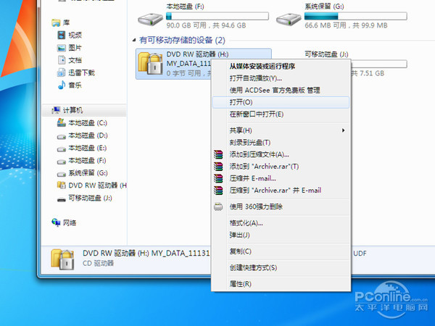Click the shredder icon for 使用 360强力删除
Viewport: 435px width, 326px height.
coord(218,206)
